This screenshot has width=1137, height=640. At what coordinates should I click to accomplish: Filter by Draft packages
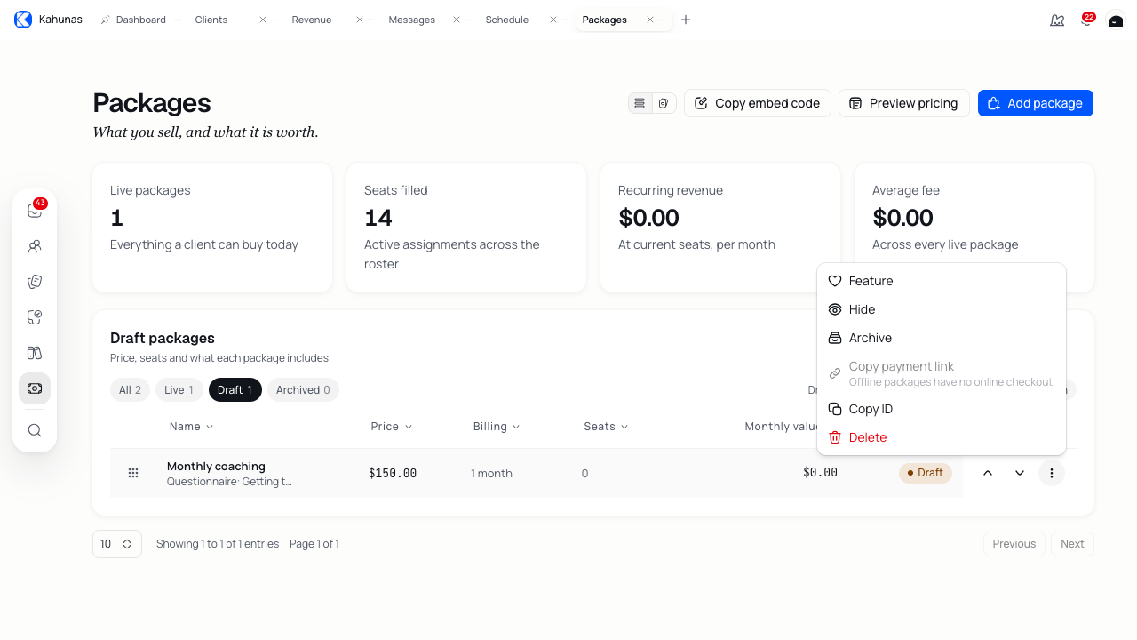[x=235, y=390]
